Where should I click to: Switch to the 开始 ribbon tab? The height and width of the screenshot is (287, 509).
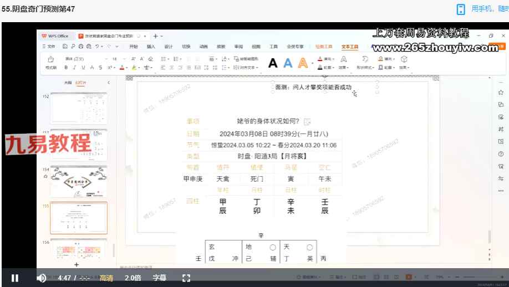[134, 47]
